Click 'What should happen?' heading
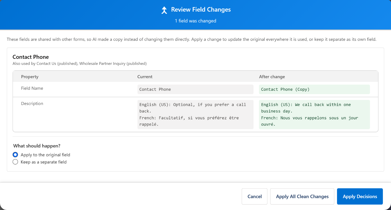 point(37,146)
